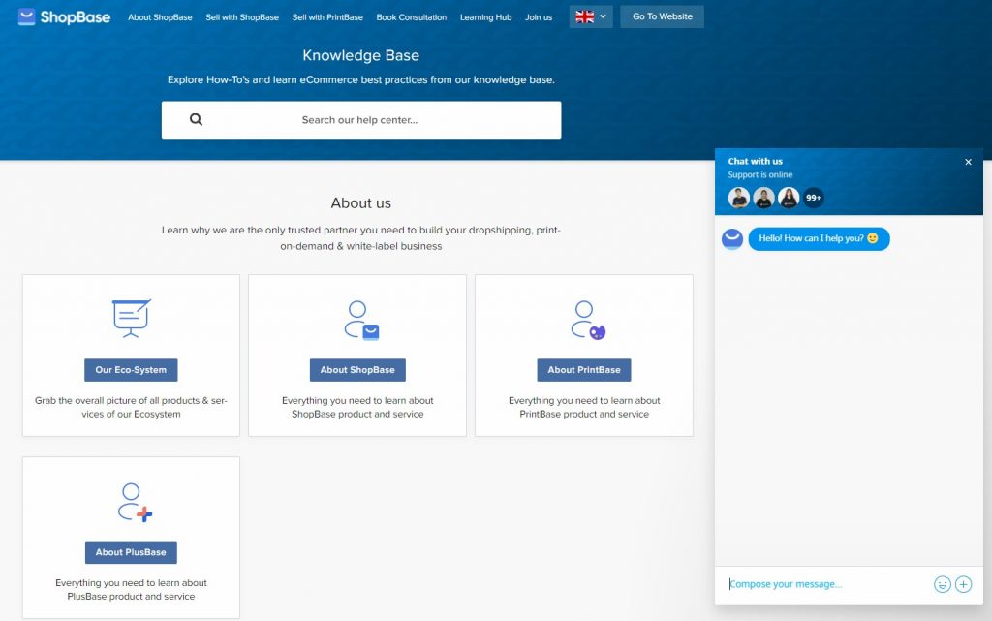Click the Go To Website button
The height and width of the screenshot is (621, 992).
click(662, 16)
